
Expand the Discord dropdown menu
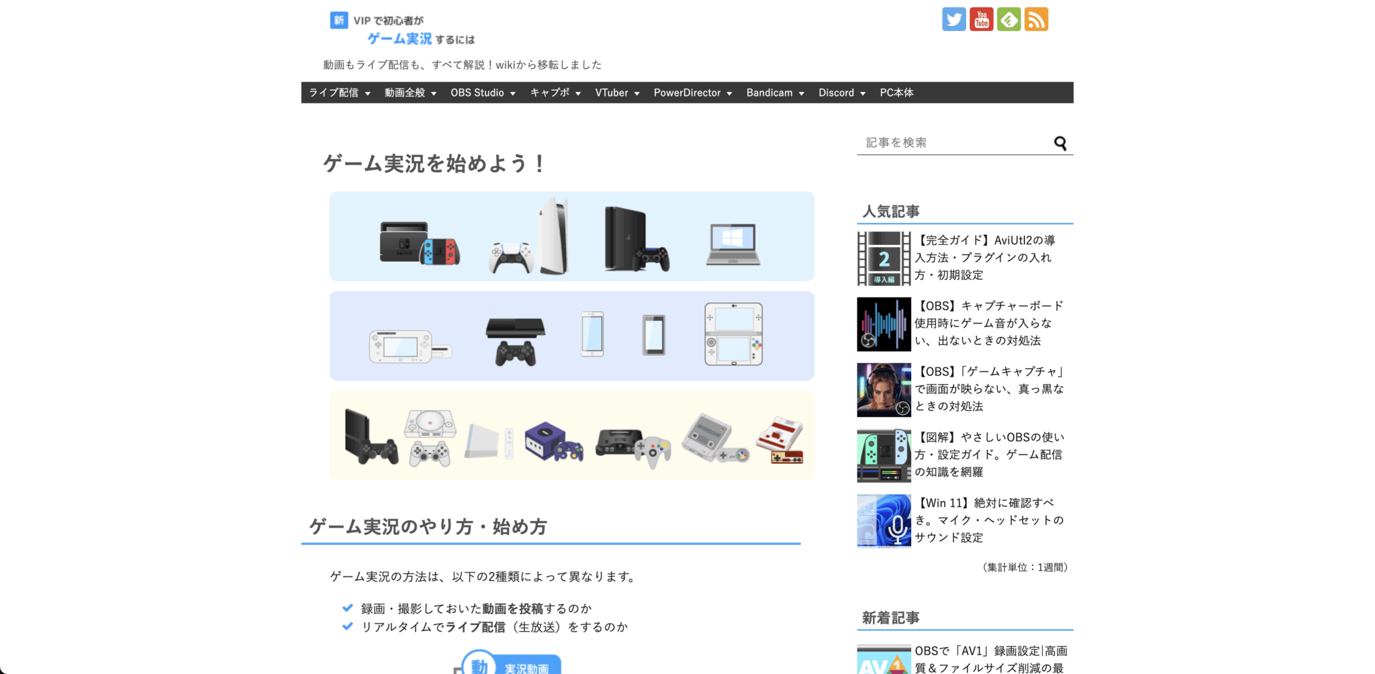coord(841,93)
